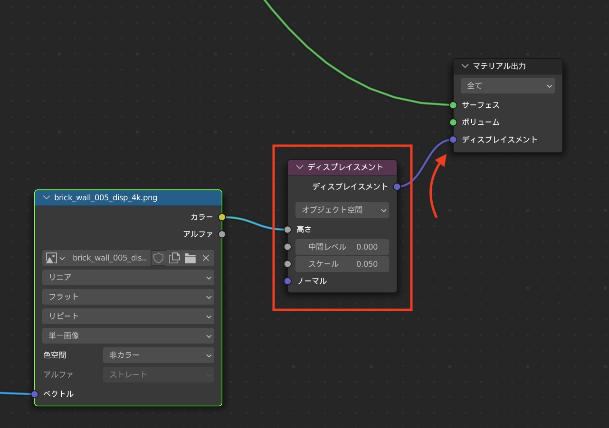
Task: Unlink the image with the X icon
Action: coord(206,258)
